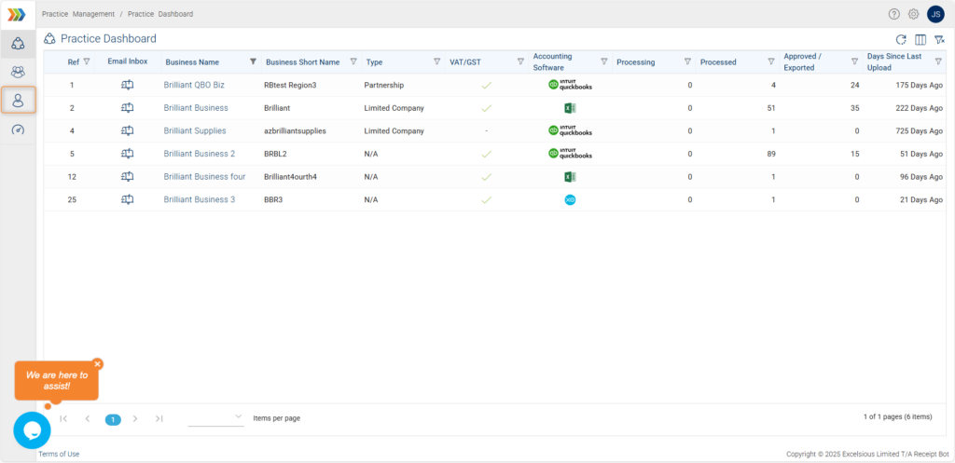Image resolution: width=955 pixels, height=463 pixels.
Task: Open the speedometer dashboard icon in sidebar
Action: 18,129
